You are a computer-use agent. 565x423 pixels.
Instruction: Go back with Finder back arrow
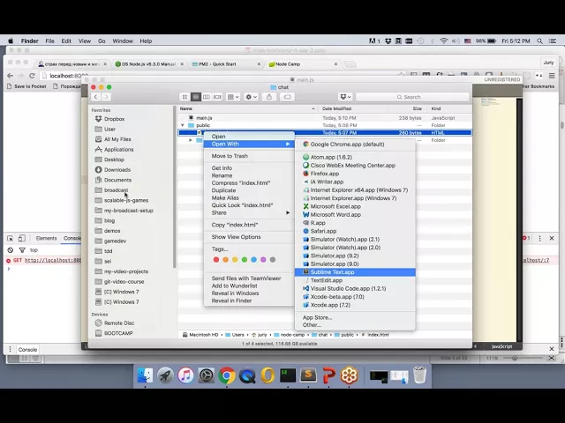tap(96, 97)
